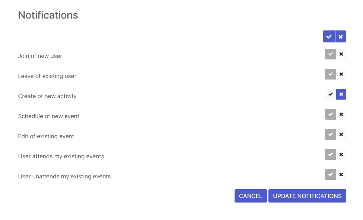The width and height of the screenshot is (363, 220).
Task: Click the Notifications heading
Action: pyautogui.click(x=48, y=15)
